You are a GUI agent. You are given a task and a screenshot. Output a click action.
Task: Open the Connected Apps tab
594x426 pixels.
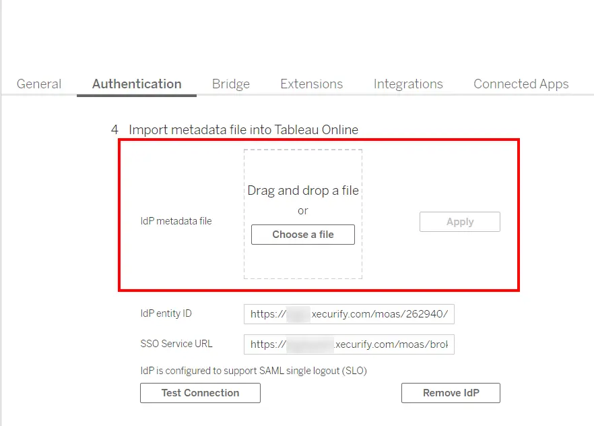pos(521,84)
